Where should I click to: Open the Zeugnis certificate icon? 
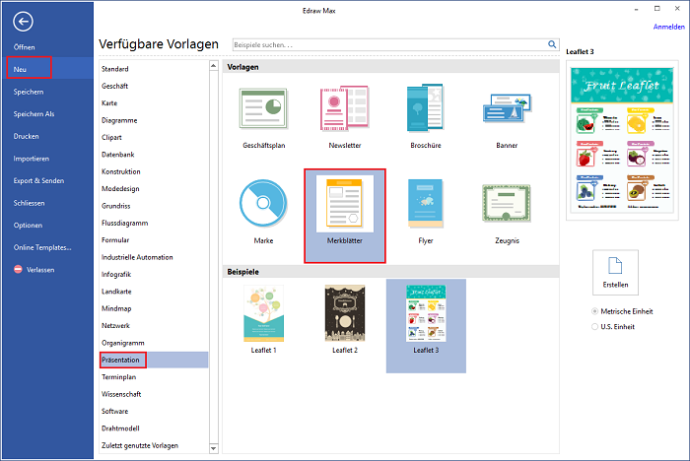tap(507, 203)
